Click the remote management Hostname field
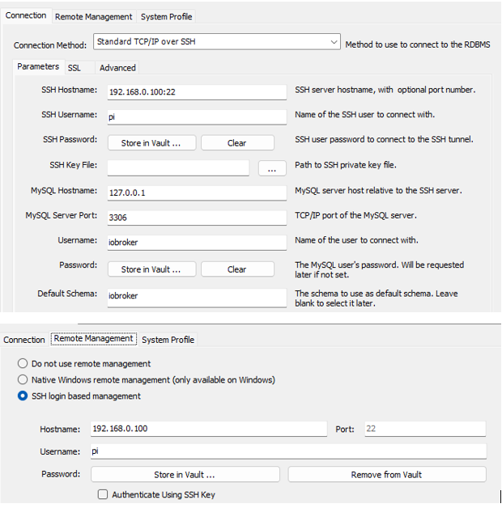Viewport: 502px width, 508px height. pos(207,429)
